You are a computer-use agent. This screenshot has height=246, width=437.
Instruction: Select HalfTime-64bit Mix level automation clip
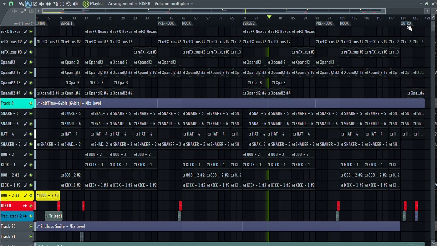pyautogui.click(x=230, y=103)
